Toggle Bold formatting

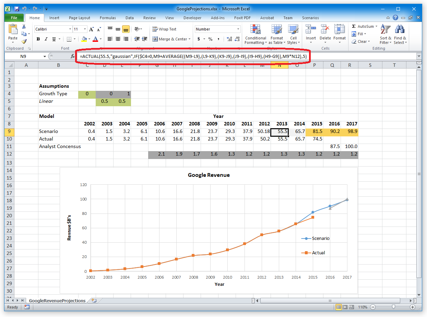[38, 39]
